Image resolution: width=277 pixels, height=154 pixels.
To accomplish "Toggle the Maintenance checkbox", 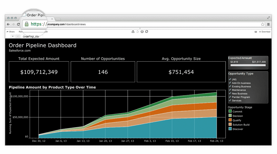I will 230,90.
